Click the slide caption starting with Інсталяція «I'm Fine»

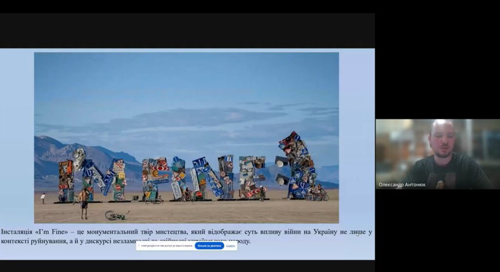186,236
